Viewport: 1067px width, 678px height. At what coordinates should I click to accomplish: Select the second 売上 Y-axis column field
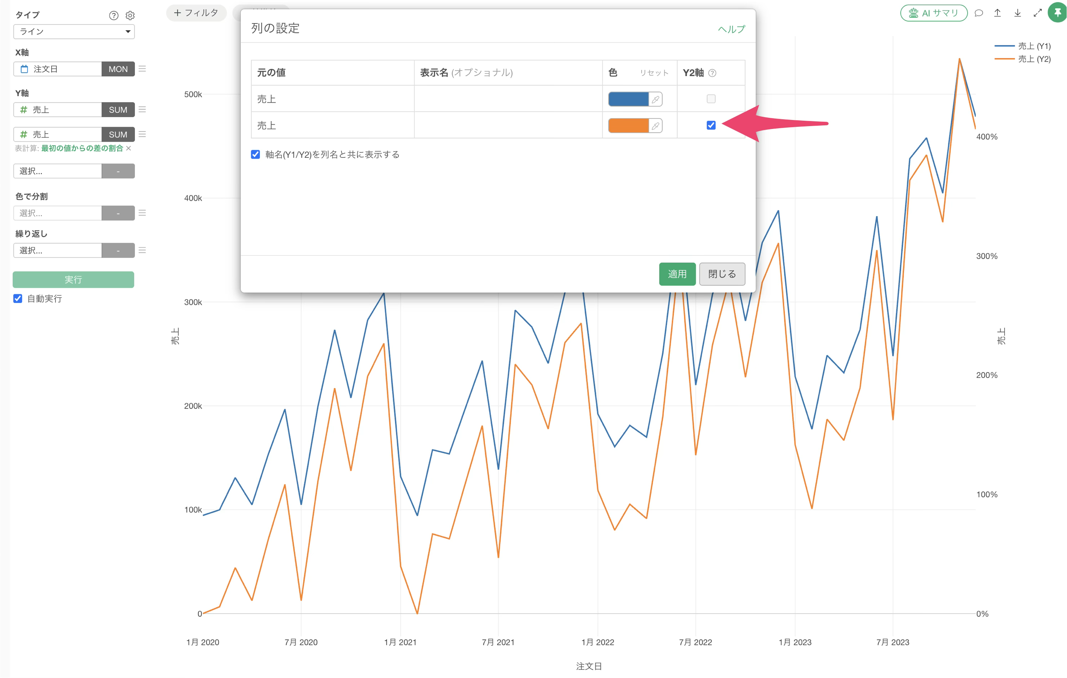58,135
